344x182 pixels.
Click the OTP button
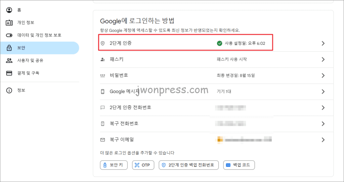(x=143, y=165)
